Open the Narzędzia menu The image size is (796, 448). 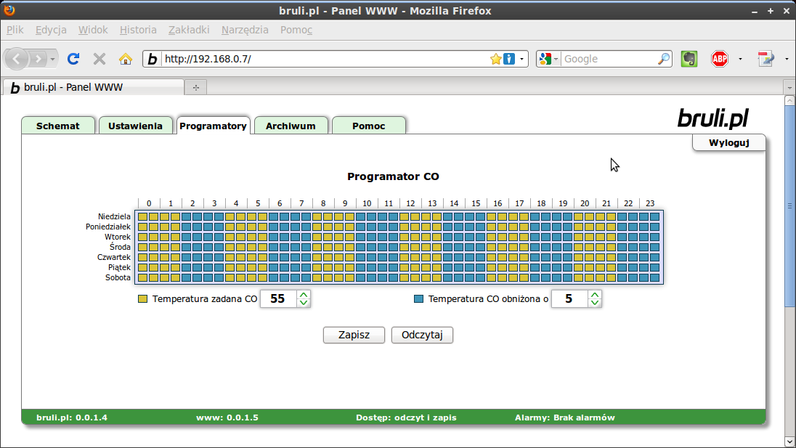245,30
